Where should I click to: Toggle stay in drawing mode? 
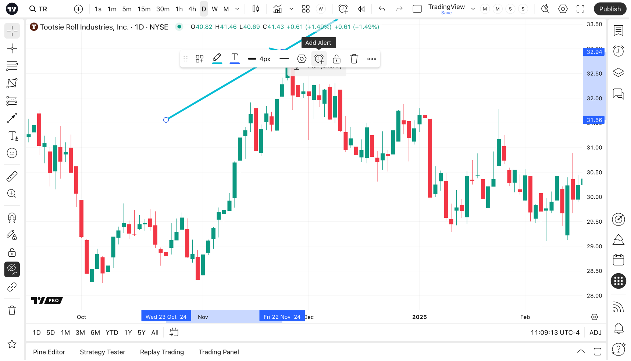[12, 235]
